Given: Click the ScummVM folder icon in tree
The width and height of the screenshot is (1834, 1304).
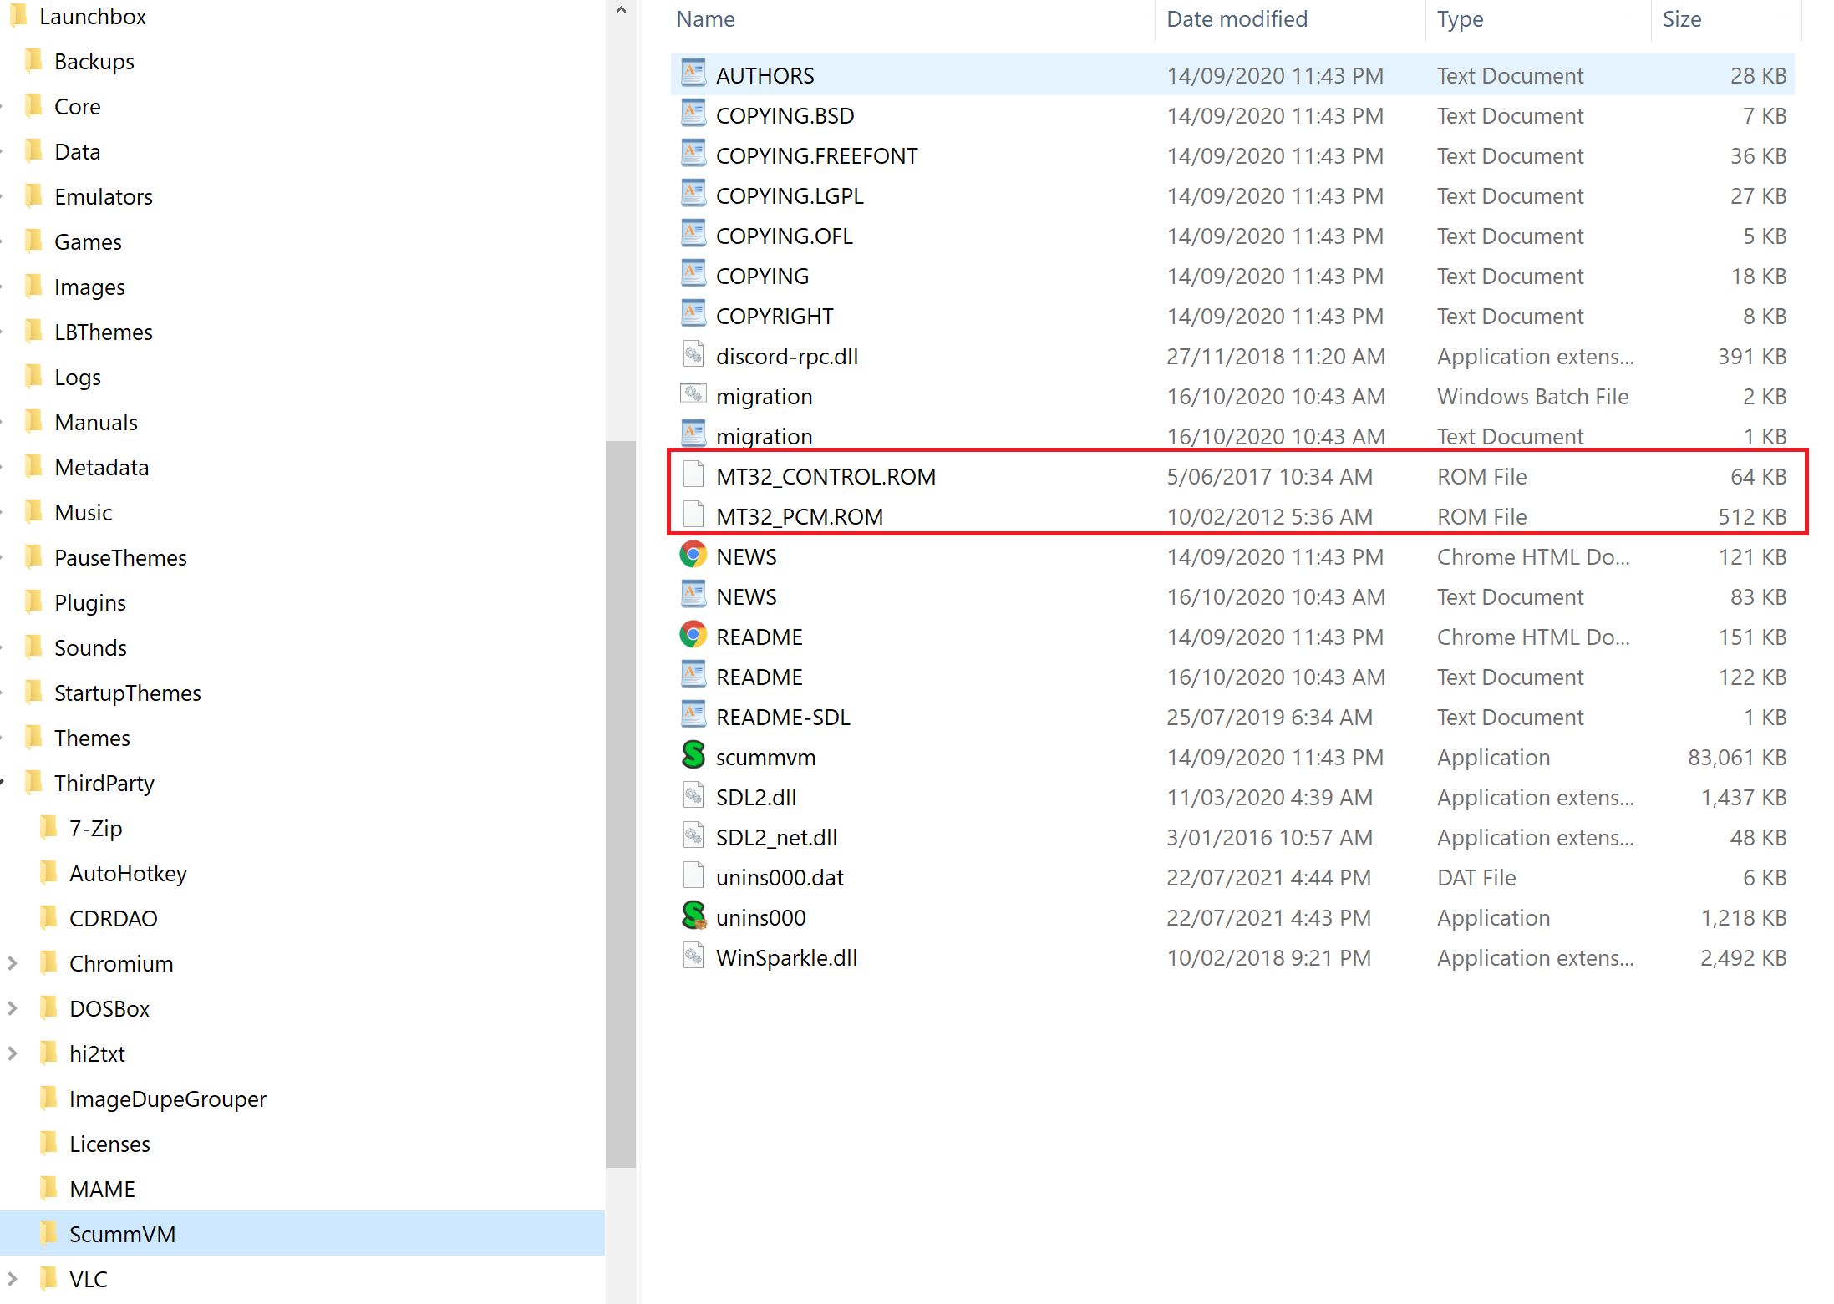Looking at the screenshot, I should click(x=48, y=1233).
